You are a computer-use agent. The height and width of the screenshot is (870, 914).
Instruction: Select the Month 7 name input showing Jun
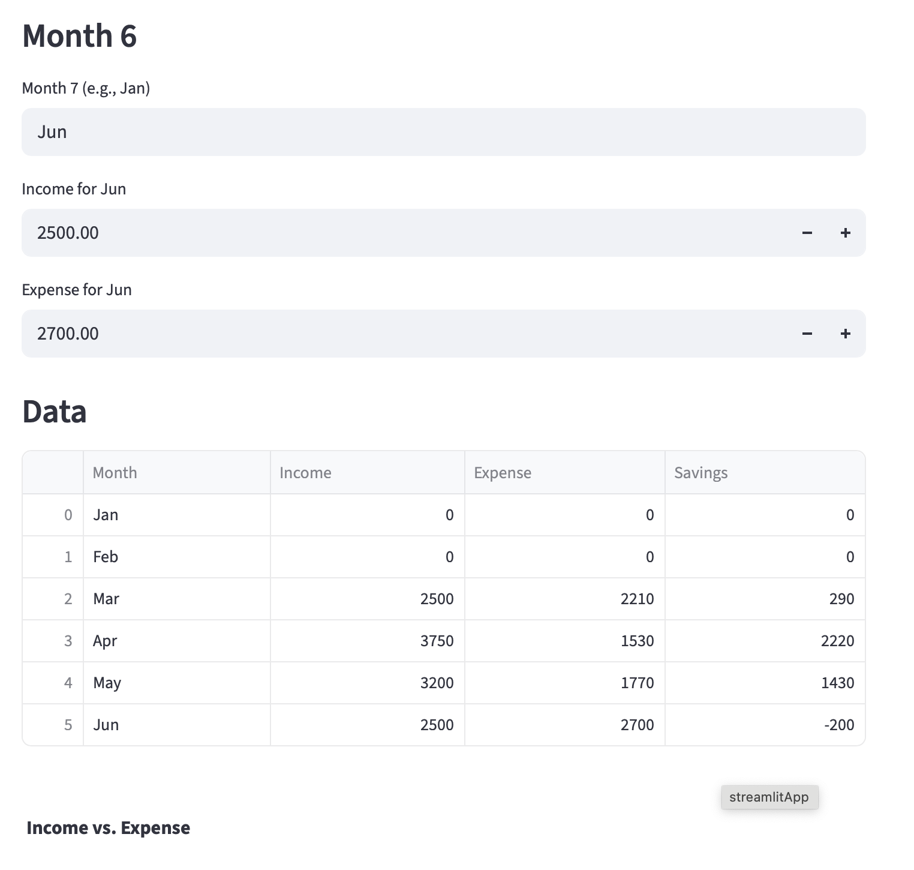click(444, 131)
